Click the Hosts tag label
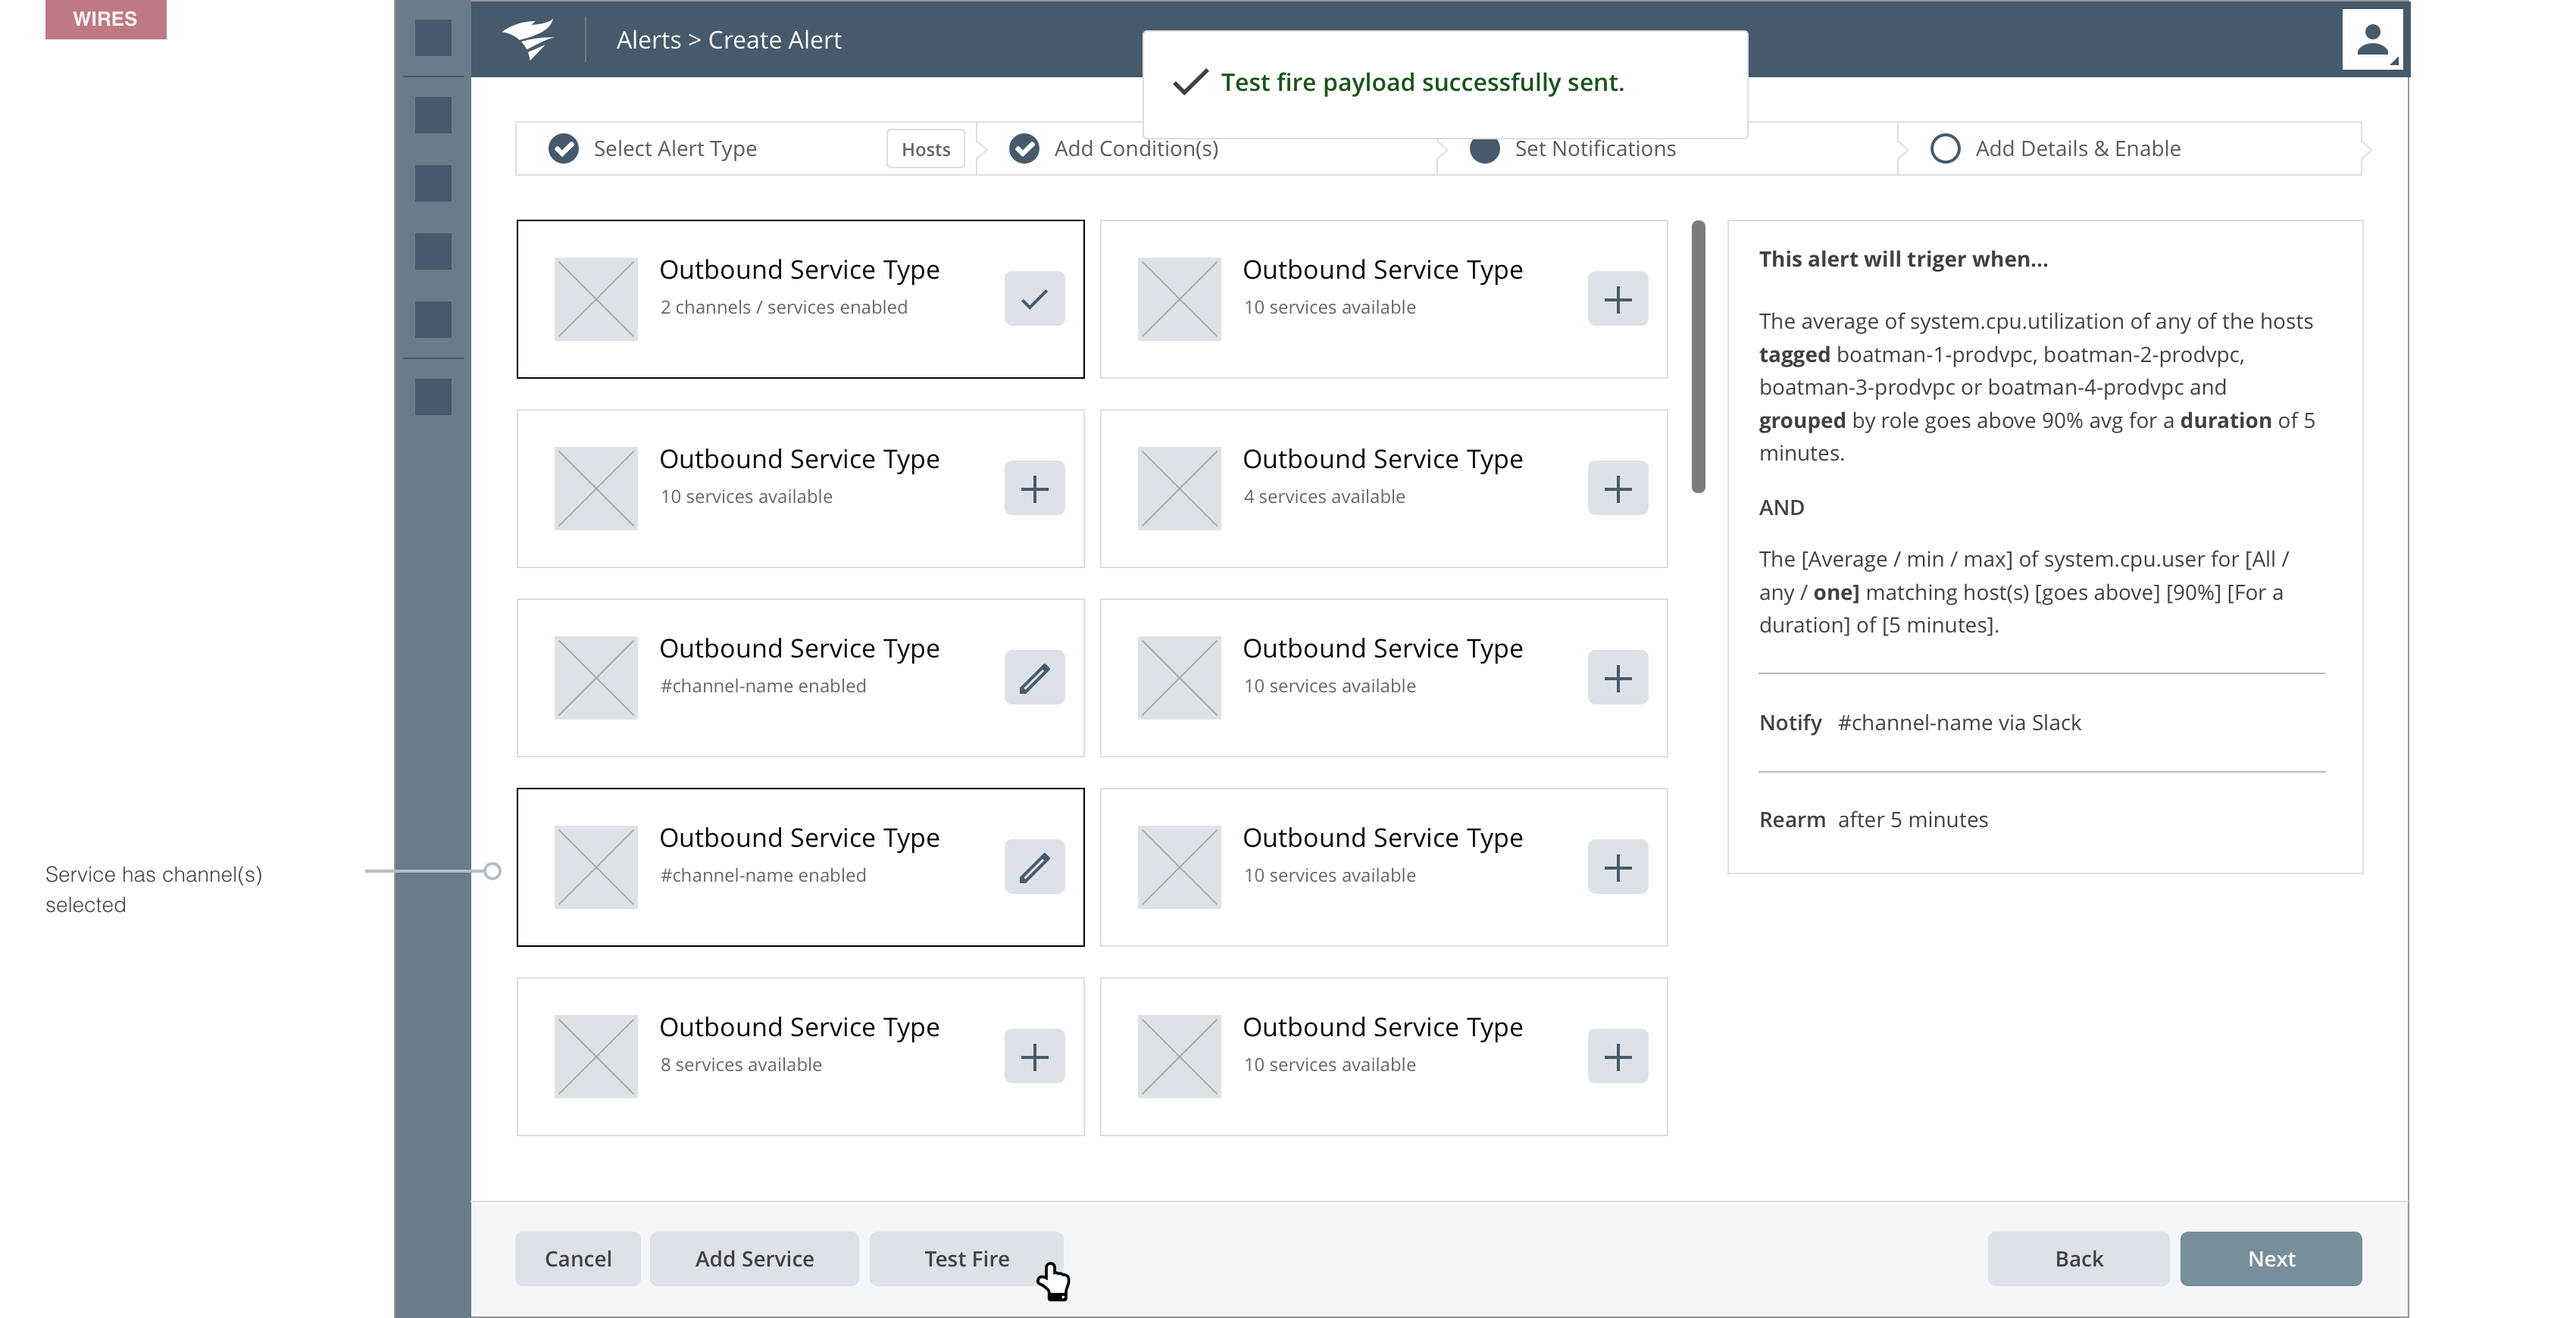2576x1318 pixels. tap(925, 149)
